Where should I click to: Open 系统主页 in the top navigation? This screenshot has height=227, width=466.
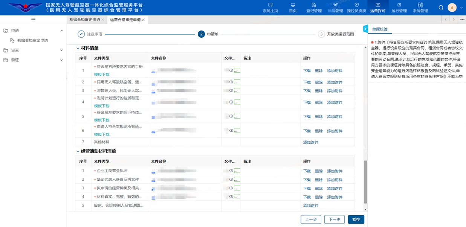[270, 8]
